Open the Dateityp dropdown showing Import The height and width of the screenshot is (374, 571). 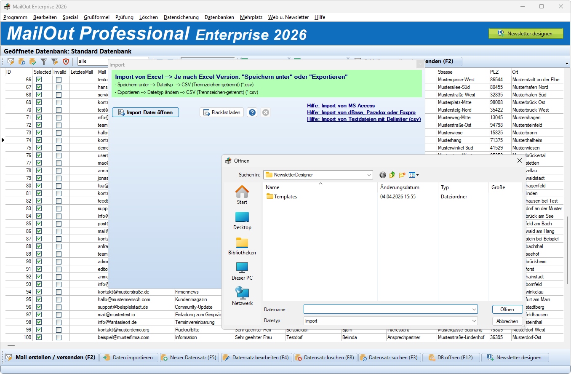pos(474,321)
